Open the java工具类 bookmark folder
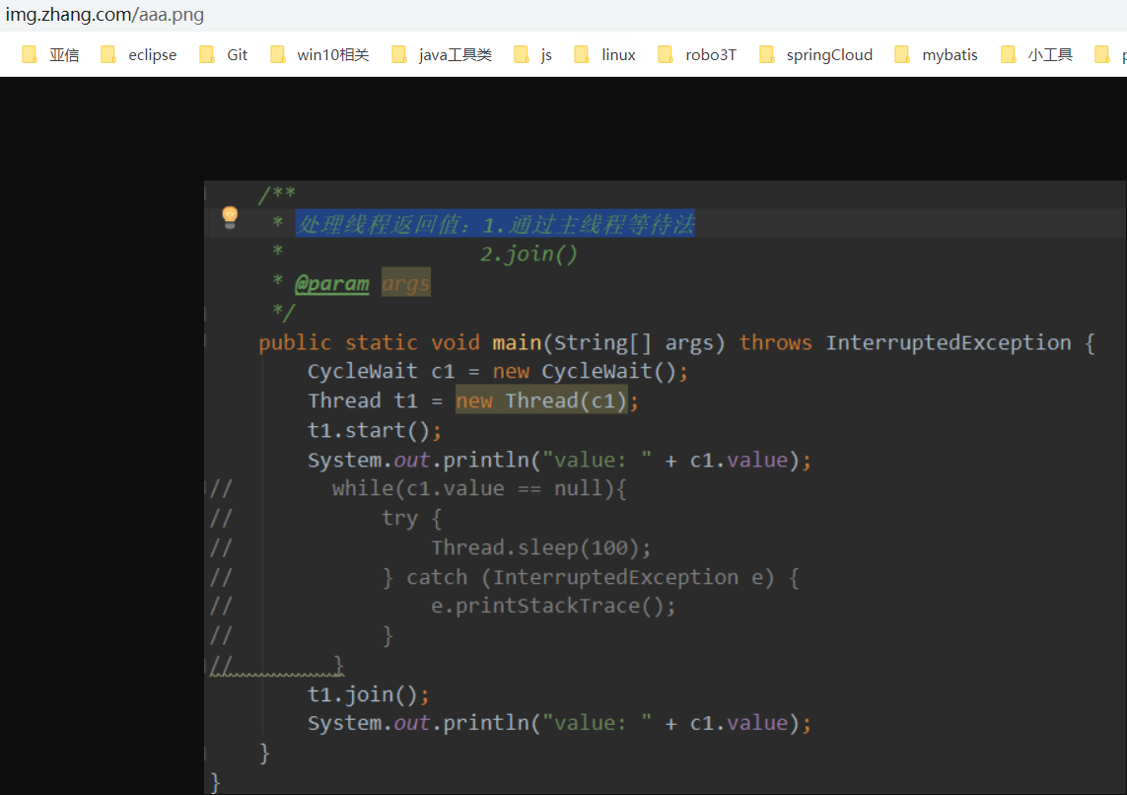 coord(442,54)
